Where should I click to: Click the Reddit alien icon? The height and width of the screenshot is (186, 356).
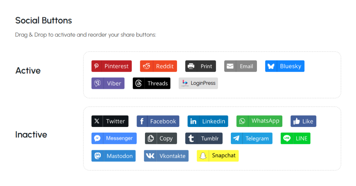(x=146, y=66)
